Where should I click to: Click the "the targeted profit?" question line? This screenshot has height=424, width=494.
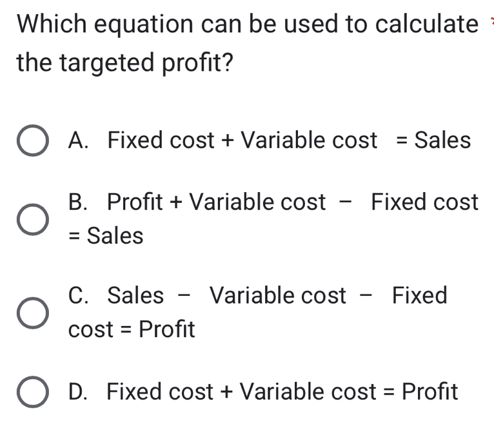126,63
